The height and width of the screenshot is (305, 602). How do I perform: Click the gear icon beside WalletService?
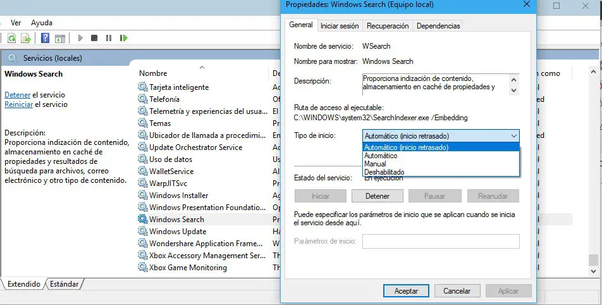[x=143, y=171]
